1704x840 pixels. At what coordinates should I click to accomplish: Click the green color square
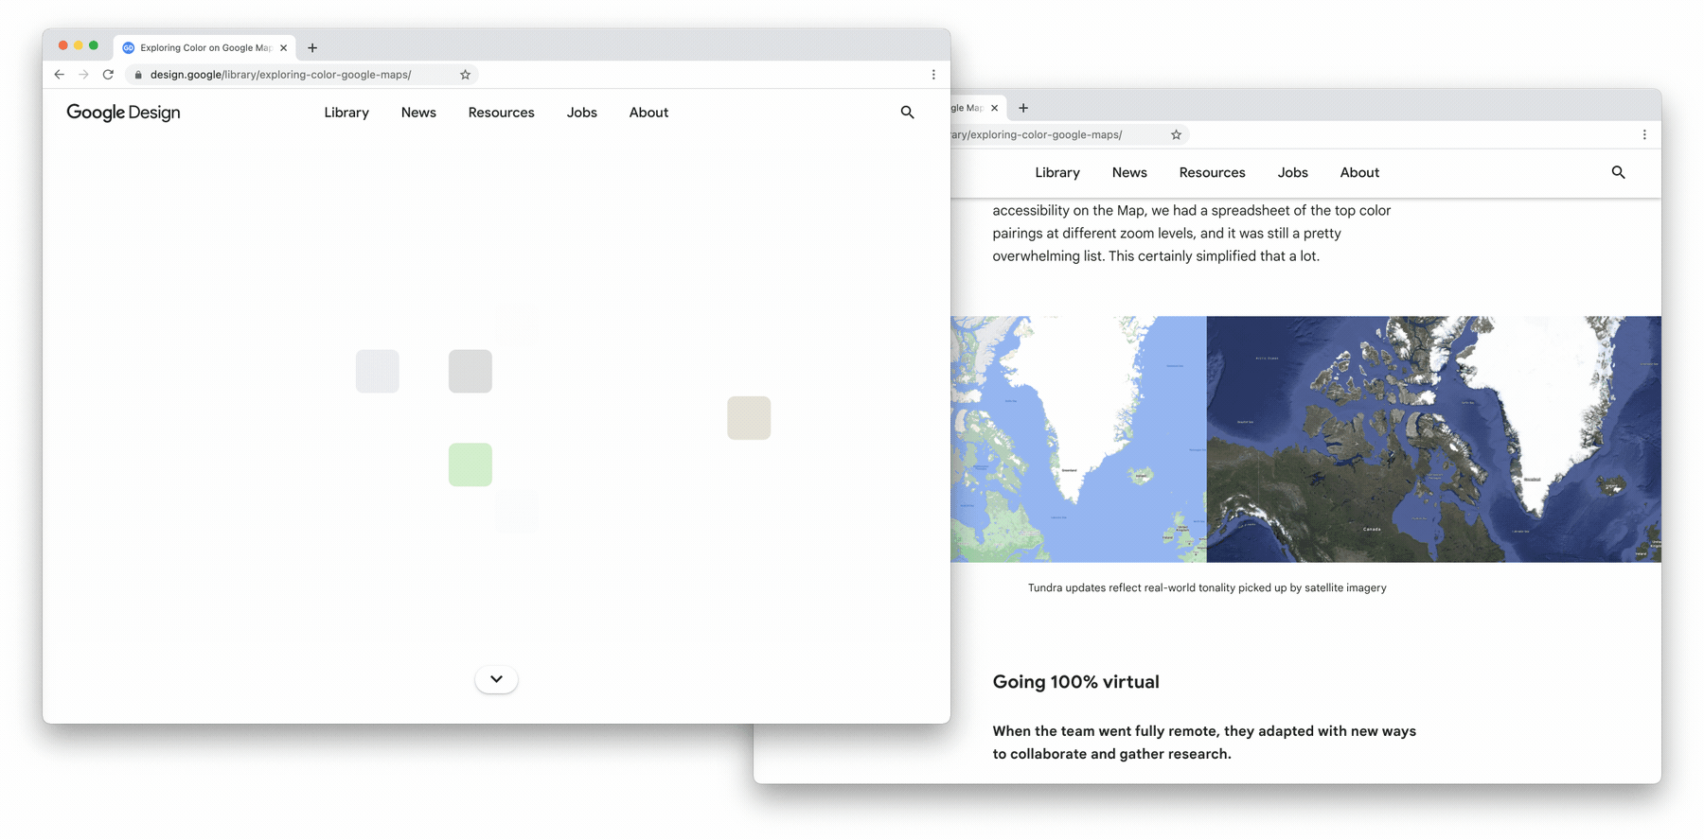tap(470, 464)
